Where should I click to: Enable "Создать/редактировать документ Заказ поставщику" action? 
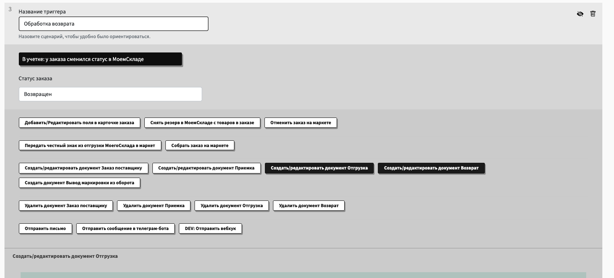tap(83, 168)
